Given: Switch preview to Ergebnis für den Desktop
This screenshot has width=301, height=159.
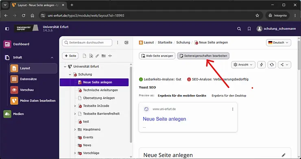Looking at the screenshot, I should point(229,96).
